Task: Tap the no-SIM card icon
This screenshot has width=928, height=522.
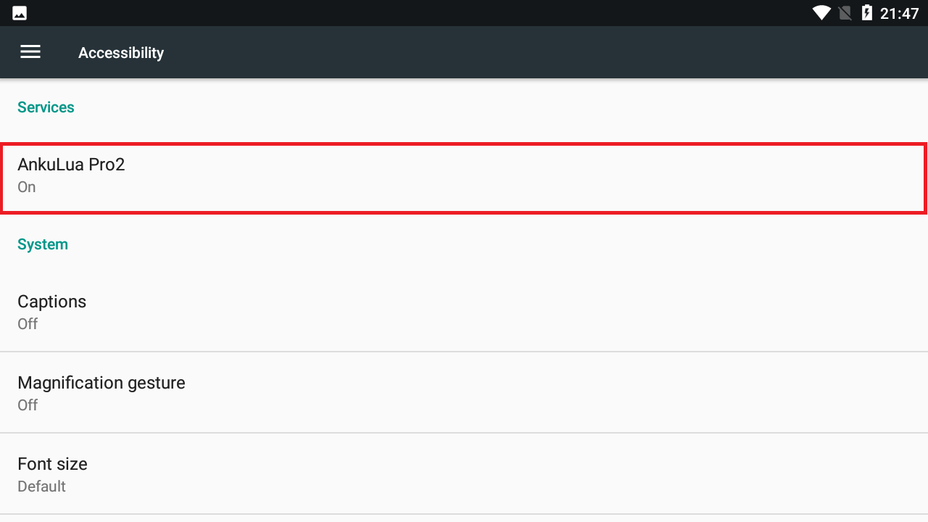Action: 844,13
